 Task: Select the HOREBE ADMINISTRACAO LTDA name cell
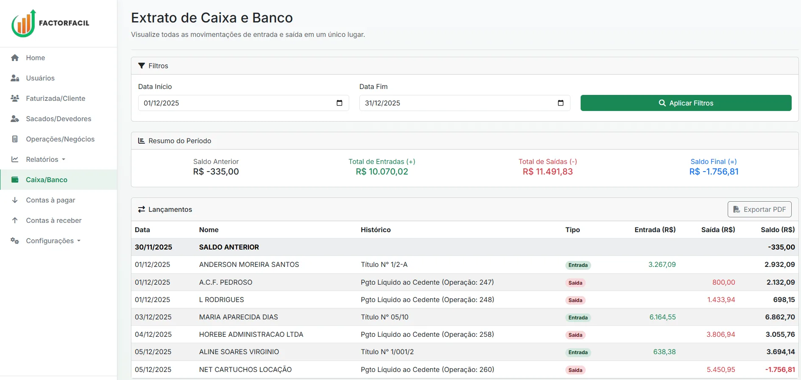click(251, 334)
